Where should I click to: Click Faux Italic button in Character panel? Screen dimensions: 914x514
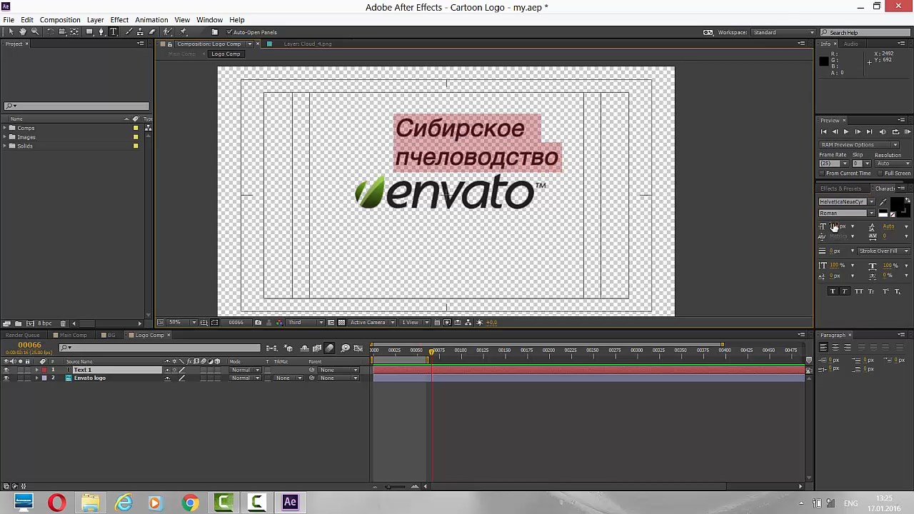tap(845, 291)
